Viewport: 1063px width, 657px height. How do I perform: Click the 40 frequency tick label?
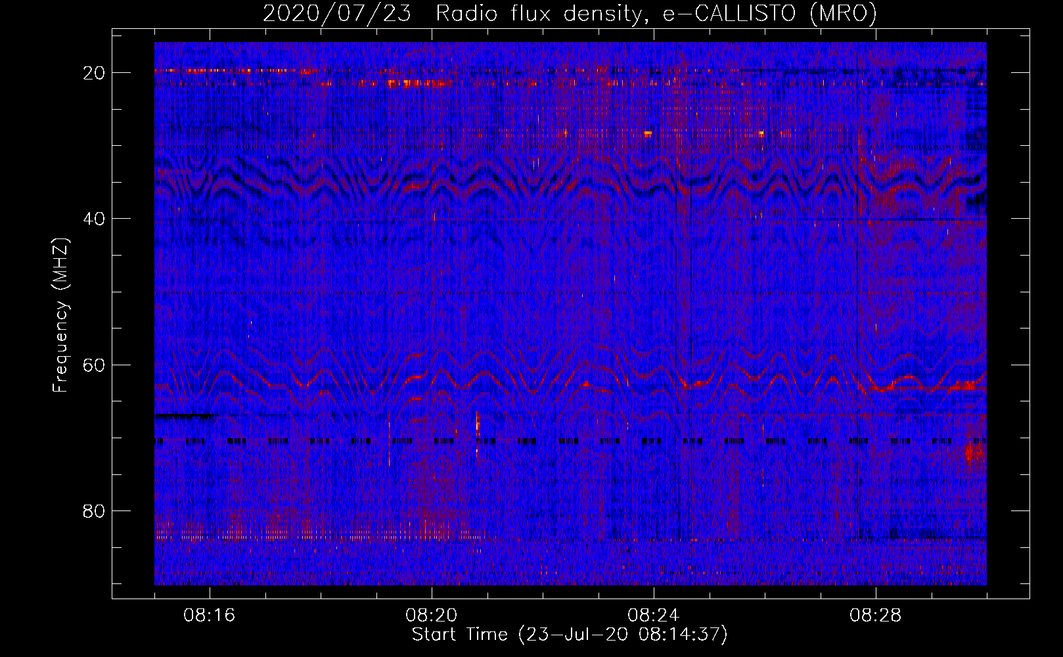tap(95, 219)
